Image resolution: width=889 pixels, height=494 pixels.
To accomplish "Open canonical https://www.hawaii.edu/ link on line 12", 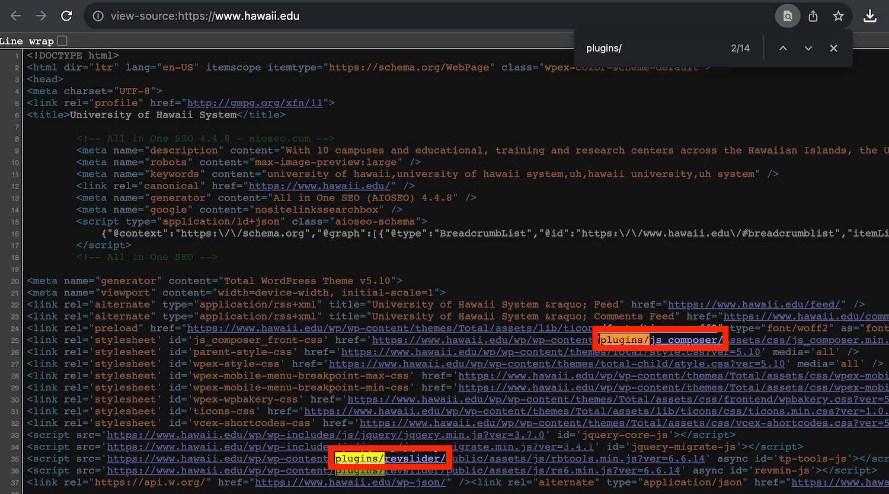I will (319, 186).
